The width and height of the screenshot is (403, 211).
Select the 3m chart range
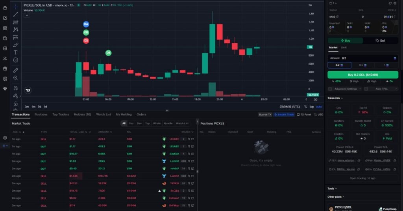pos(27,107)
